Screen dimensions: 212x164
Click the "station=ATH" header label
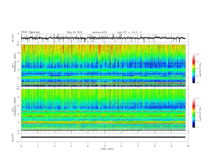pyautogui.click(x=99, y=32)
